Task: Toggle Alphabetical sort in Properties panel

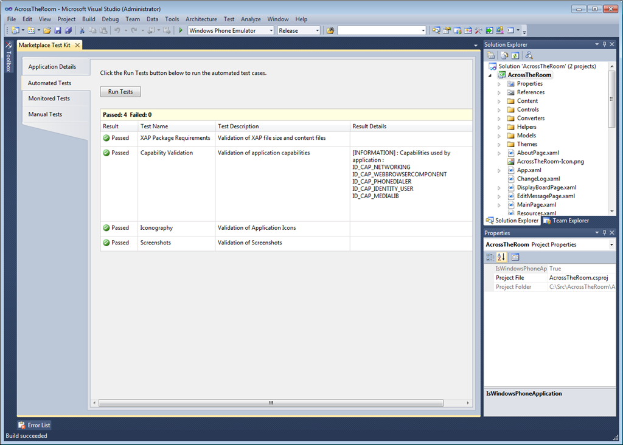Action: (x=501, y=257)
